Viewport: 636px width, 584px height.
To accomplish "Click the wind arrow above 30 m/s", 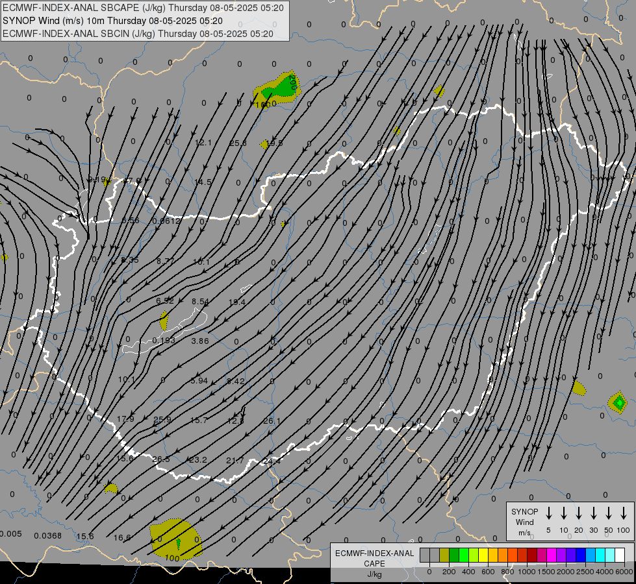I will coord(594,513).
